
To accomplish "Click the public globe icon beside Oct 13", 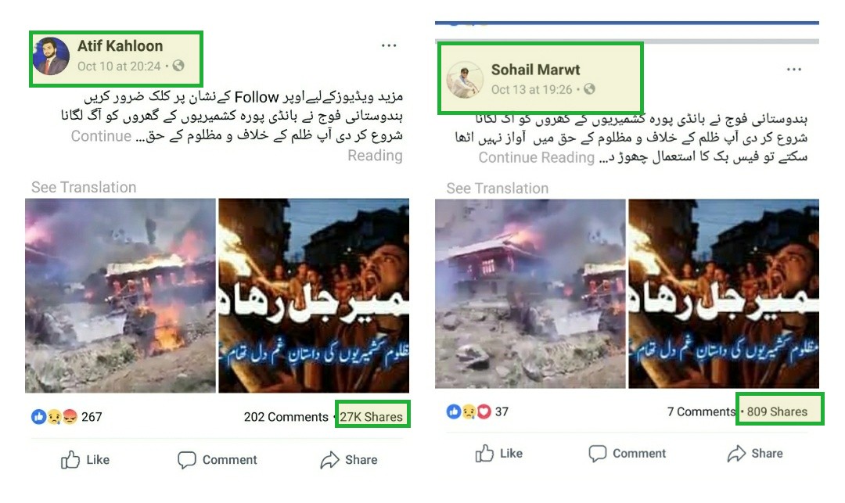I will coord(590,89).
